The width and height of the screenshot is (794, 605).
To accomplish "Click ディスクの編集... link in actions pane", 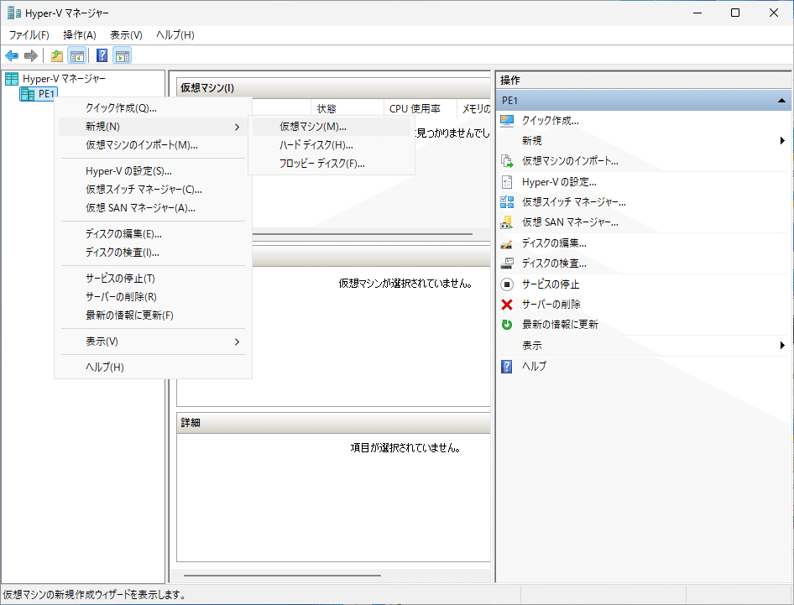I will tap(555, 243).
